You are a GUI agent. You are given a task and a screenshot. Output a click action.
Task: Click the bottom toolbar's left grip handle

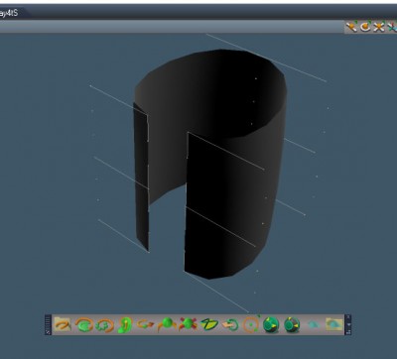click(48, 324)
